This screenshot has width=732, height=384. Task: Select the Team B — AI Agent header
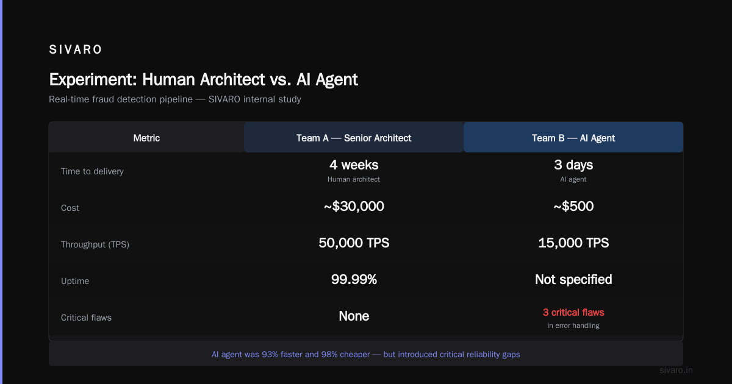[573, 138]
